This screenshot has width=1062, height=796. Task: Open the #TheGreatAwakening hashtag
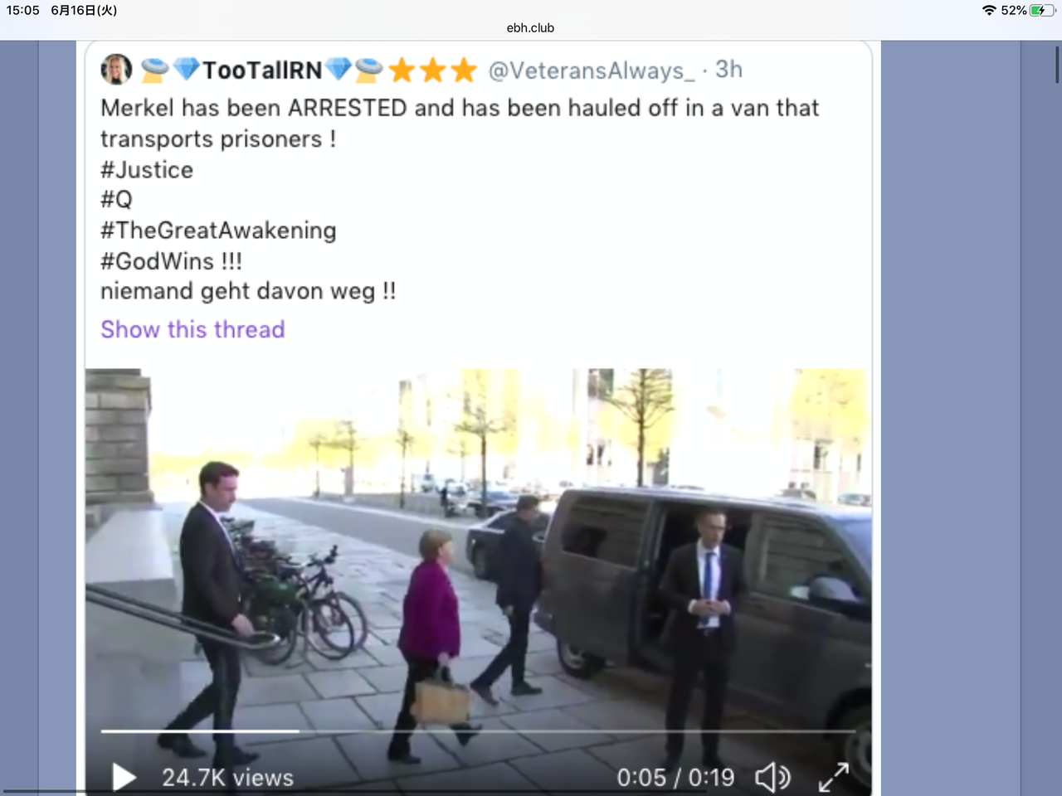(218, 231)
